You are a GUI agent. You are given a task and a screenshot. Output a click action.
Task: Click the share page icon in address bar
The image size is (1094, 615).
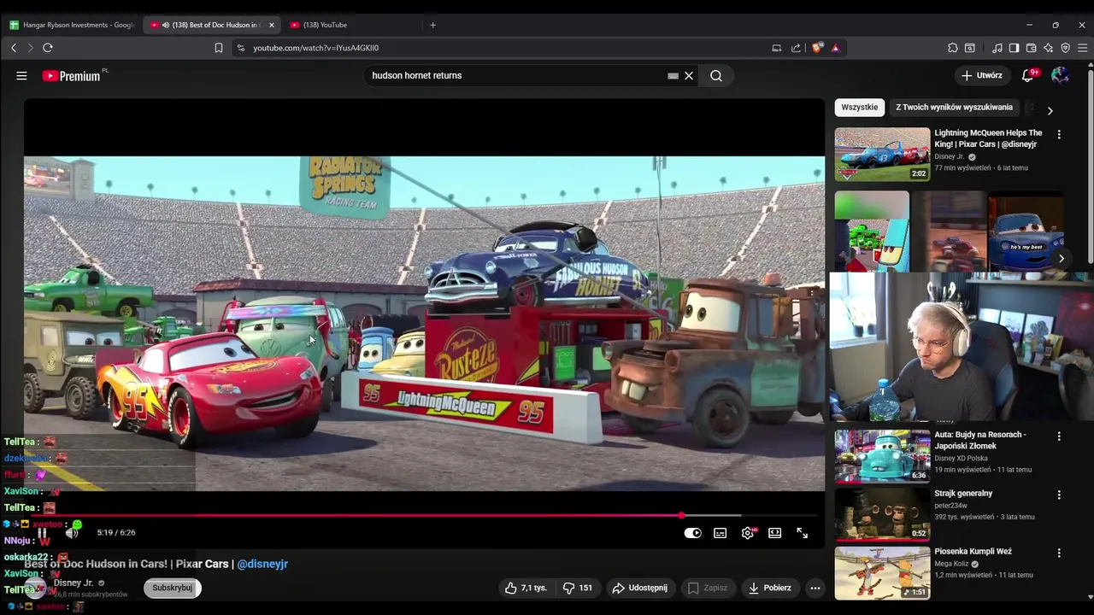[x=796, y=48]
